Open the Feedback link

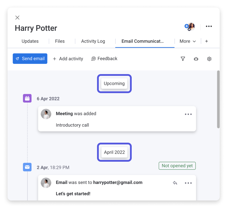[104, 59]
